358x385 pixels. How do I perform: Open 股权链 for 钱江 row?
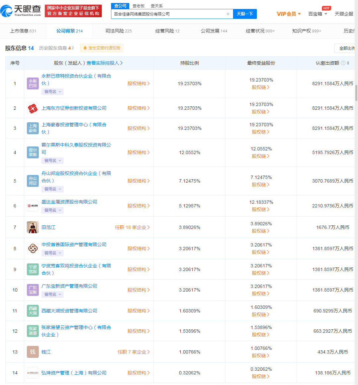pyautogui.click(x=261, y=356)
